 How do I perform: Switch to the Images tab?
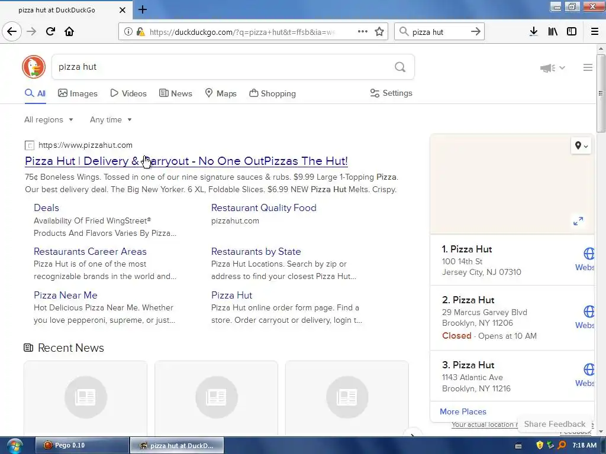click(78, 93)
